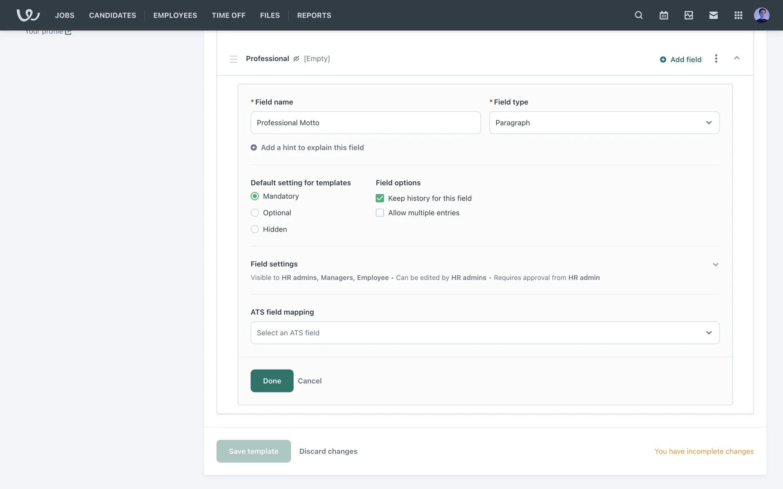Open the Field type dropdown

604,123
